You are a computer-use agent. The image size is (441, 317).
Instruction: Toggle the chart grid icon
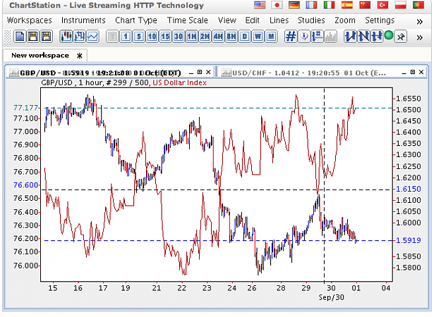point(291,37)
